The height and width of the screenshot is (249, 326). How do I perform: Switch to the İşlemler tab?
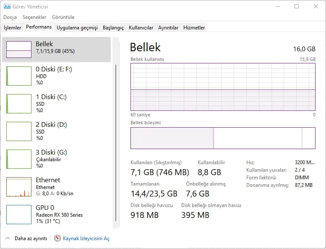(13, 28)
